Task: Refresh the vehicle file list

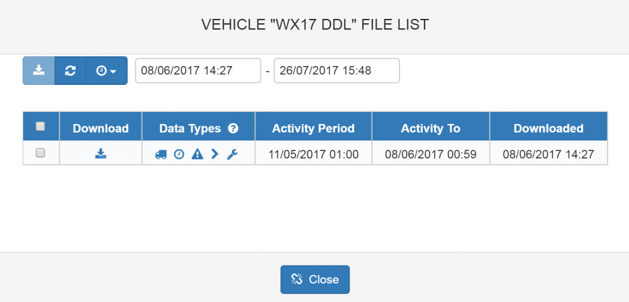Action: [x=70, y=70]
